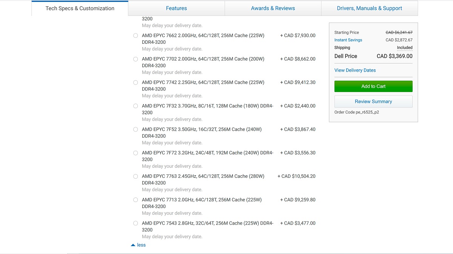
Task: Select the AMD EPYC 7763 2.45GHz option
Action: pos(136,176)
